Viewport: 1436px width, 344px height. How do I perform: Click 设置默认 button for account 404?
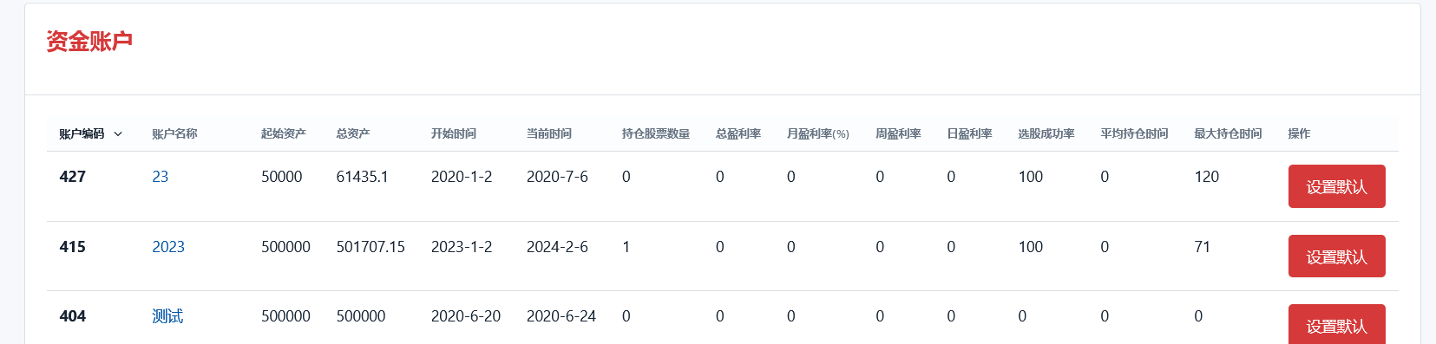point(1336,324)
